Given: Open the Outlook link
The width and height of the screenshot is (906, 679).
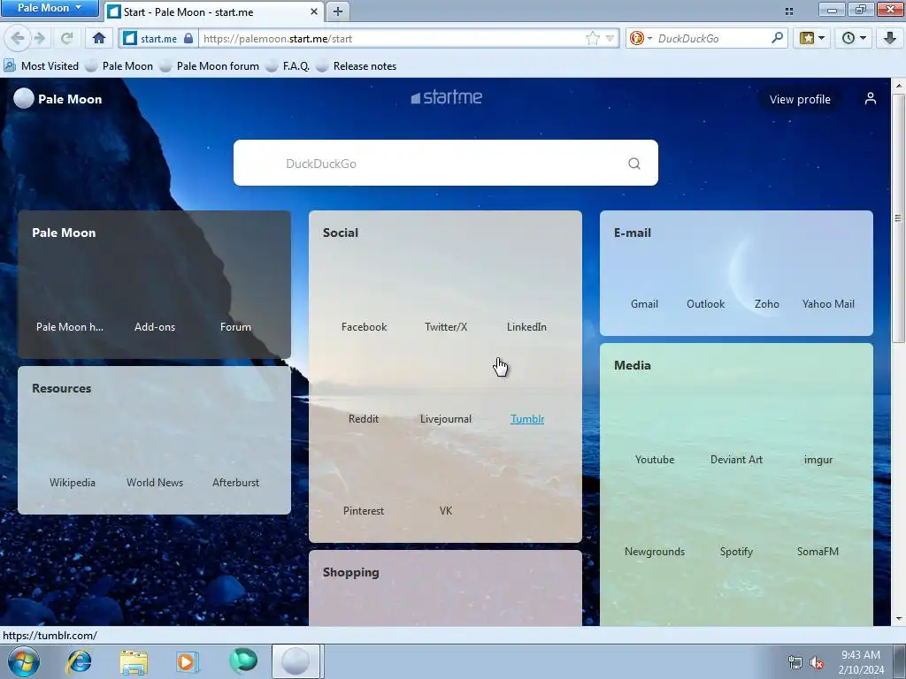Looking at the screenshot, I should [705, 304].
